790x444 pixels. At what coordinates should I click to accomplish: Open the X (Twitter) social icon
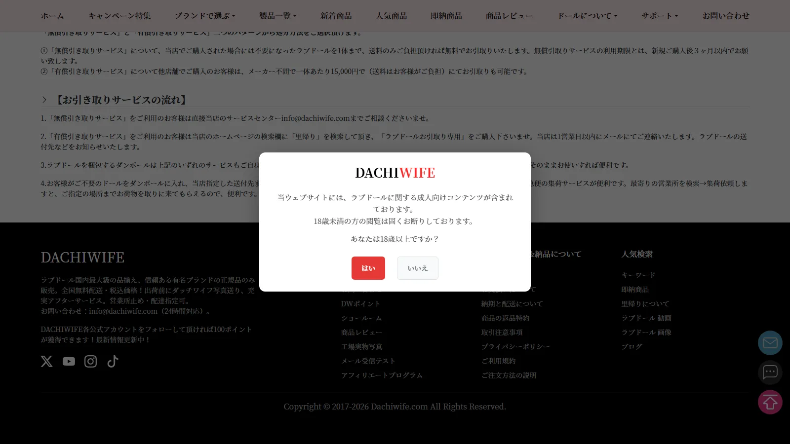pos(46,362)
